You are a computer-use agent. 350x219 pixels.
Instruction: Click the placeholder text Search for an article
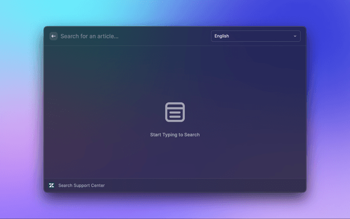[x=89, y=36]
